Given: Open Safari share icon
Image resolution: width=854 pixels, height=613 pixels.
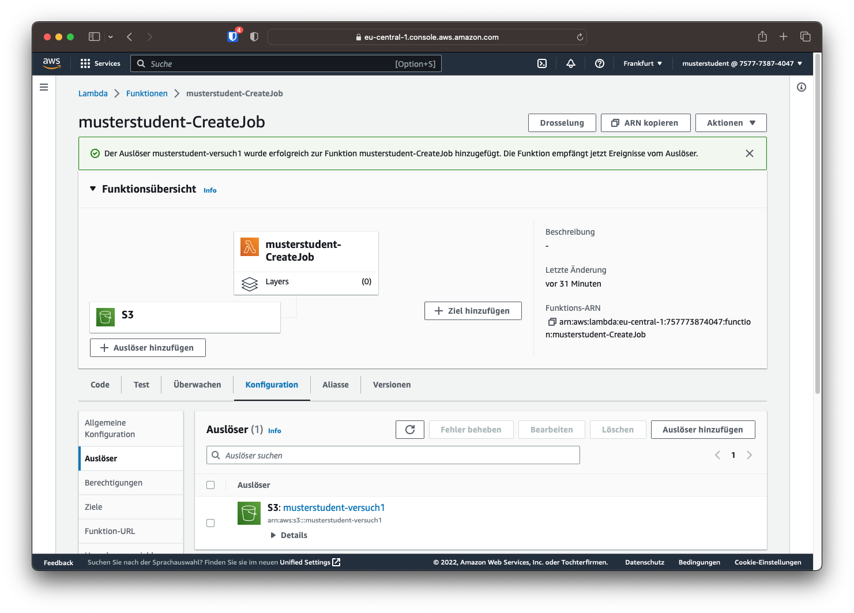Looking at the screenshot, I should pyautogui.click(x=762, y=36).
